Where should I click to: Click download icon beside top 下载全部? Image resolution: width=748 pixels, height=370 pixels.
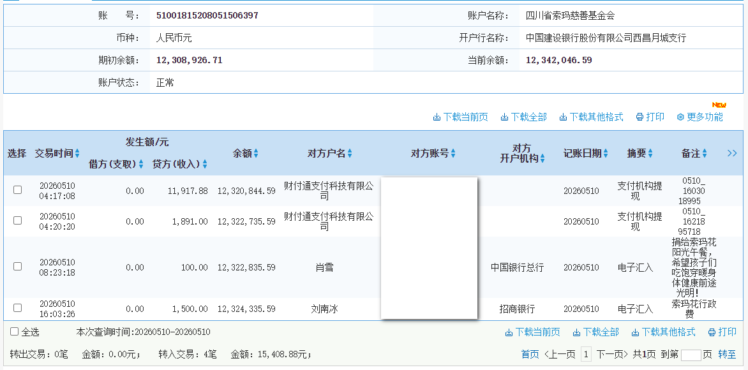(x=504, y=117)
